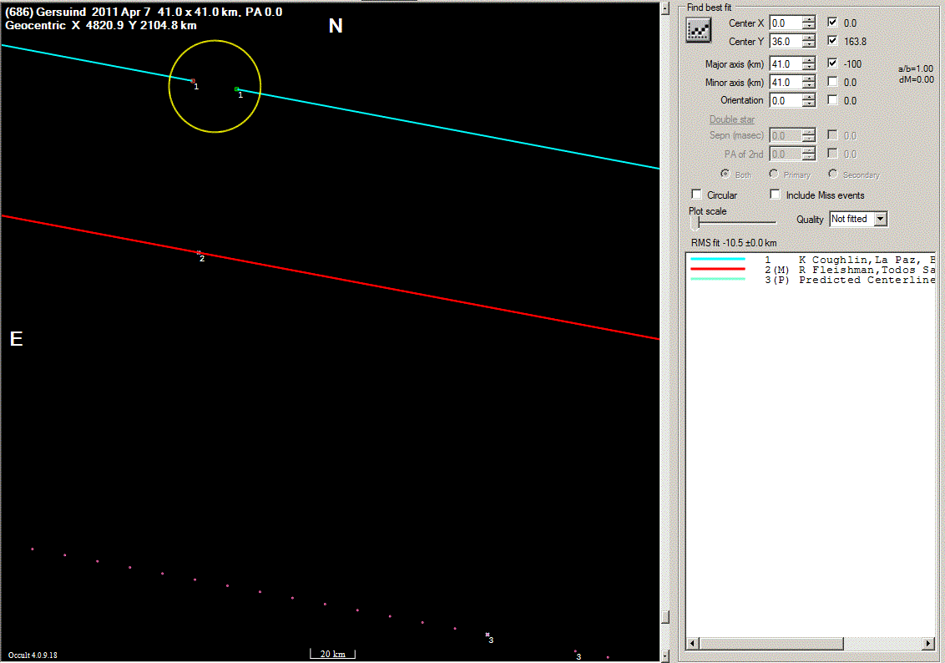
Task: Increase Center X with the up spinner arrow
Action: (x=808, y=19)
